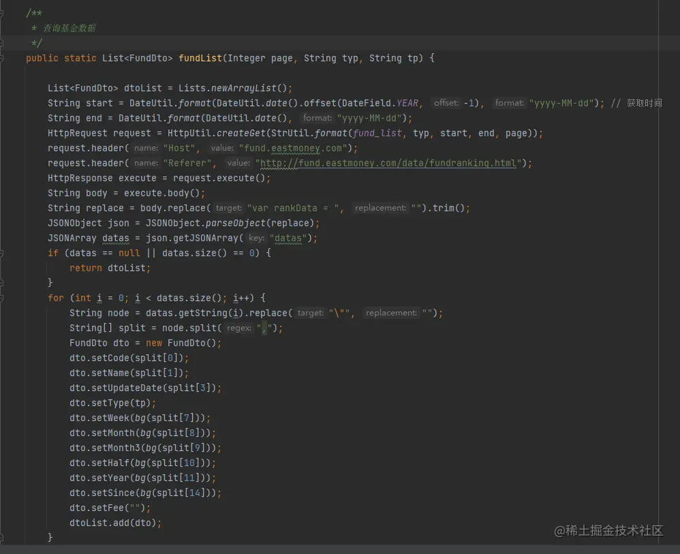Collapse the Javadoc comment fold marker at '/**'
The height and width of the screenshot is (554, 680).
[1, 14]
